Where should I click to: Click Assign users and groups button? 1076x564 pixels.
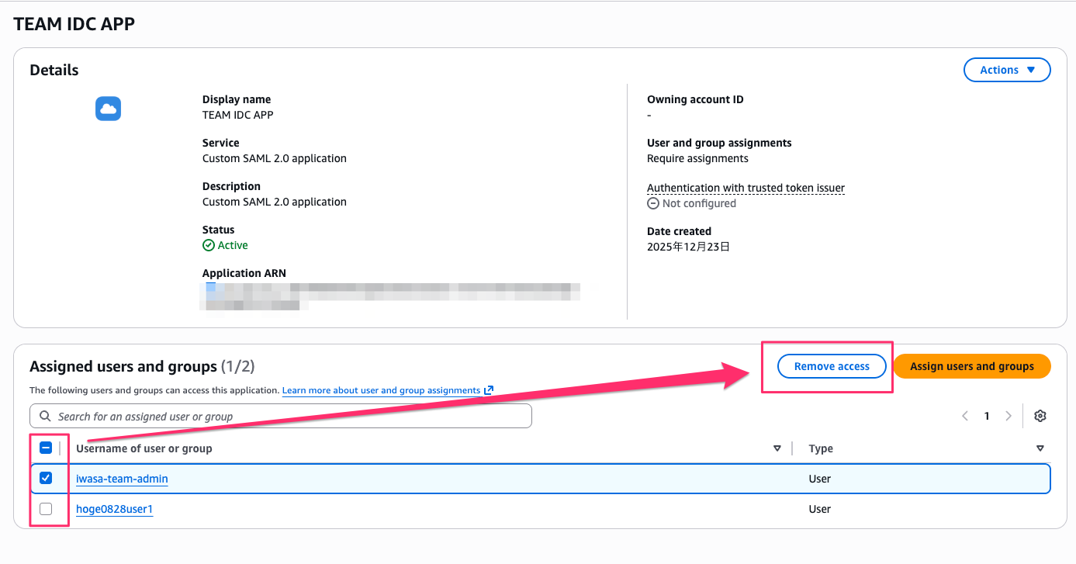[971, 366]
